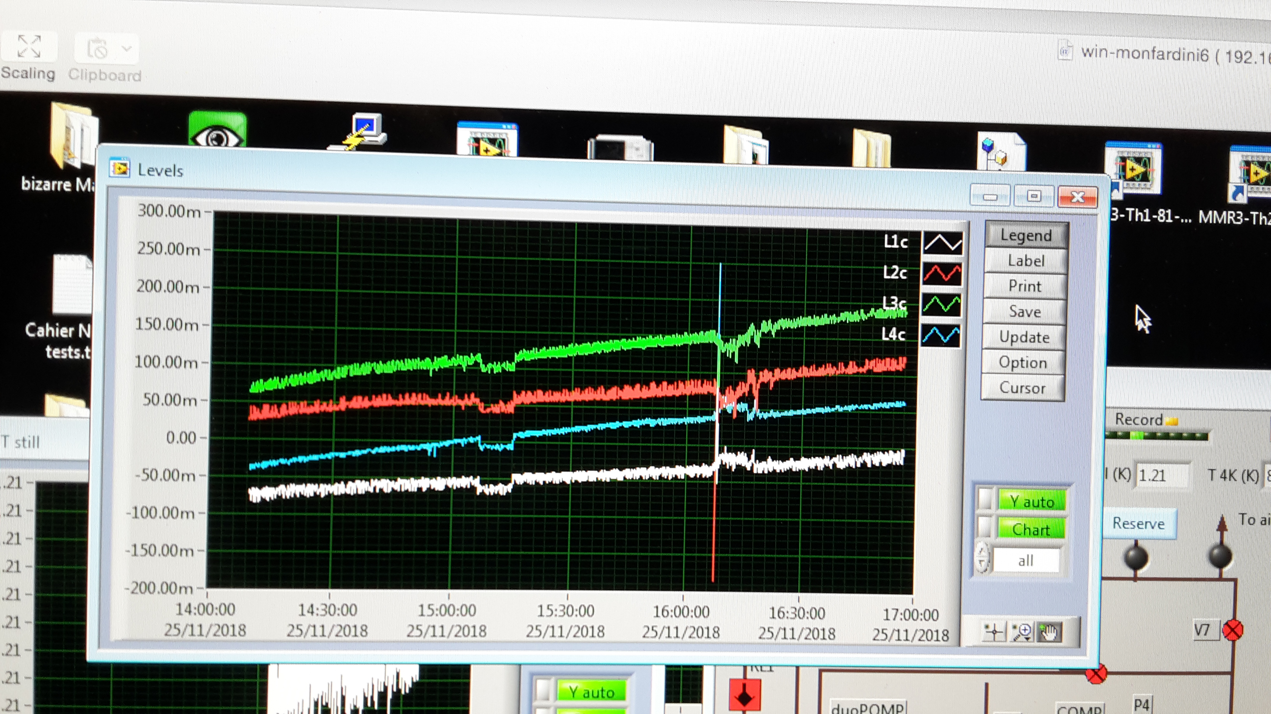1271x714 pixels.
Task: Open the 'all' selection ring field
Action: tap(1026, 560)
